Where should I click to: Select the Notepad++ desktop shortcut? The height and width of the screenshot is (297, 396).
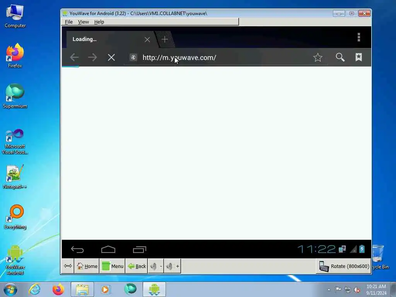tap(15, 177)
